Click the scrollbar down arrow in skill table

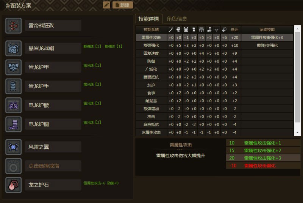coord(297,132)
